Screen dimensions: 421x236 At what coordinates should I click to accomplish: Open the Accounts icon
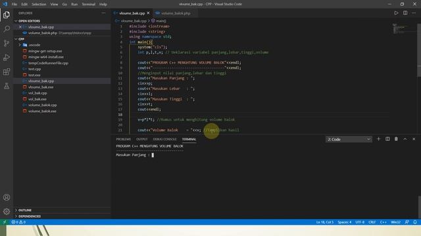pos(7,197)
